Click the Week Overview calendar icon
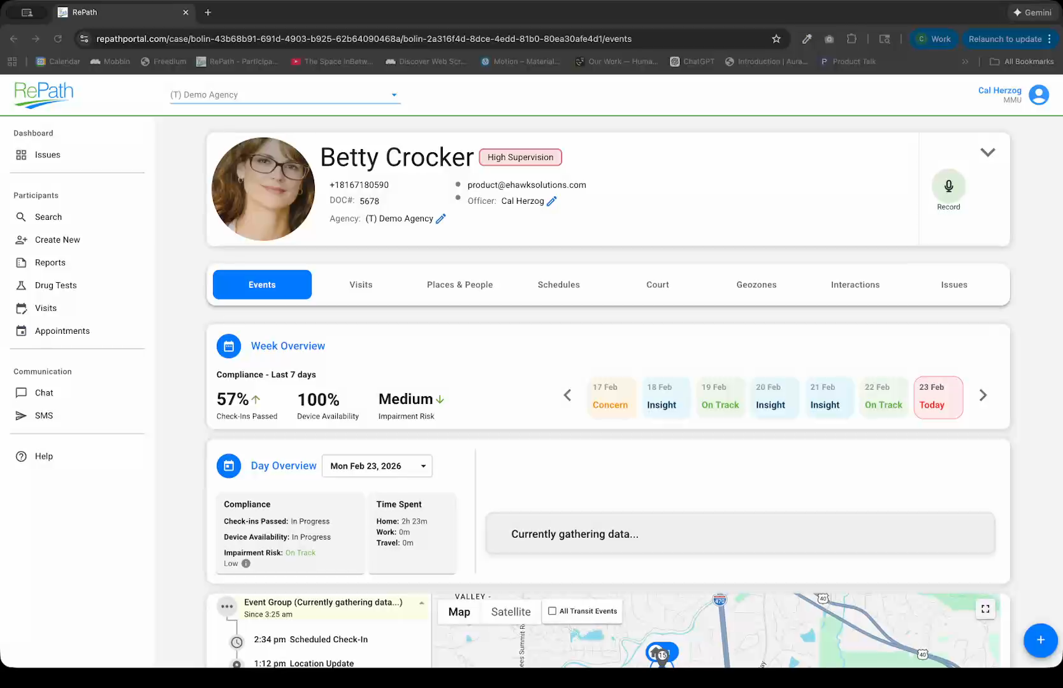 (x=229, y=346)
